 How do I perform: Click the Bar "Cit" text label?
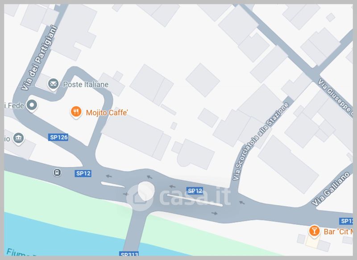click(x=338, y=231)
